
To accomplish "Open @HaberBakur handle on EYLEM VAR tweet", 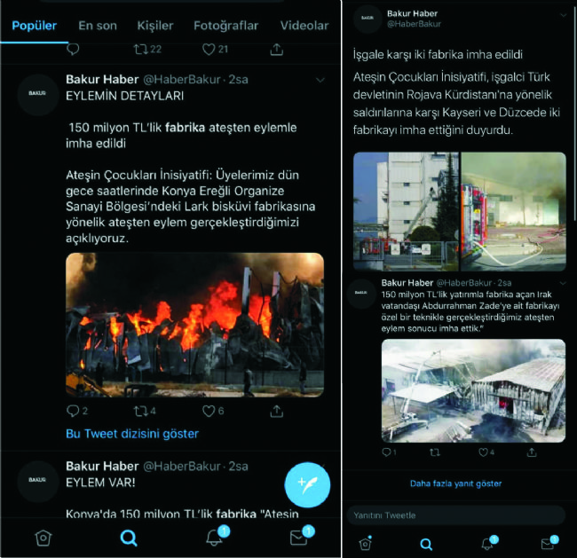I will tap(181, 467).
